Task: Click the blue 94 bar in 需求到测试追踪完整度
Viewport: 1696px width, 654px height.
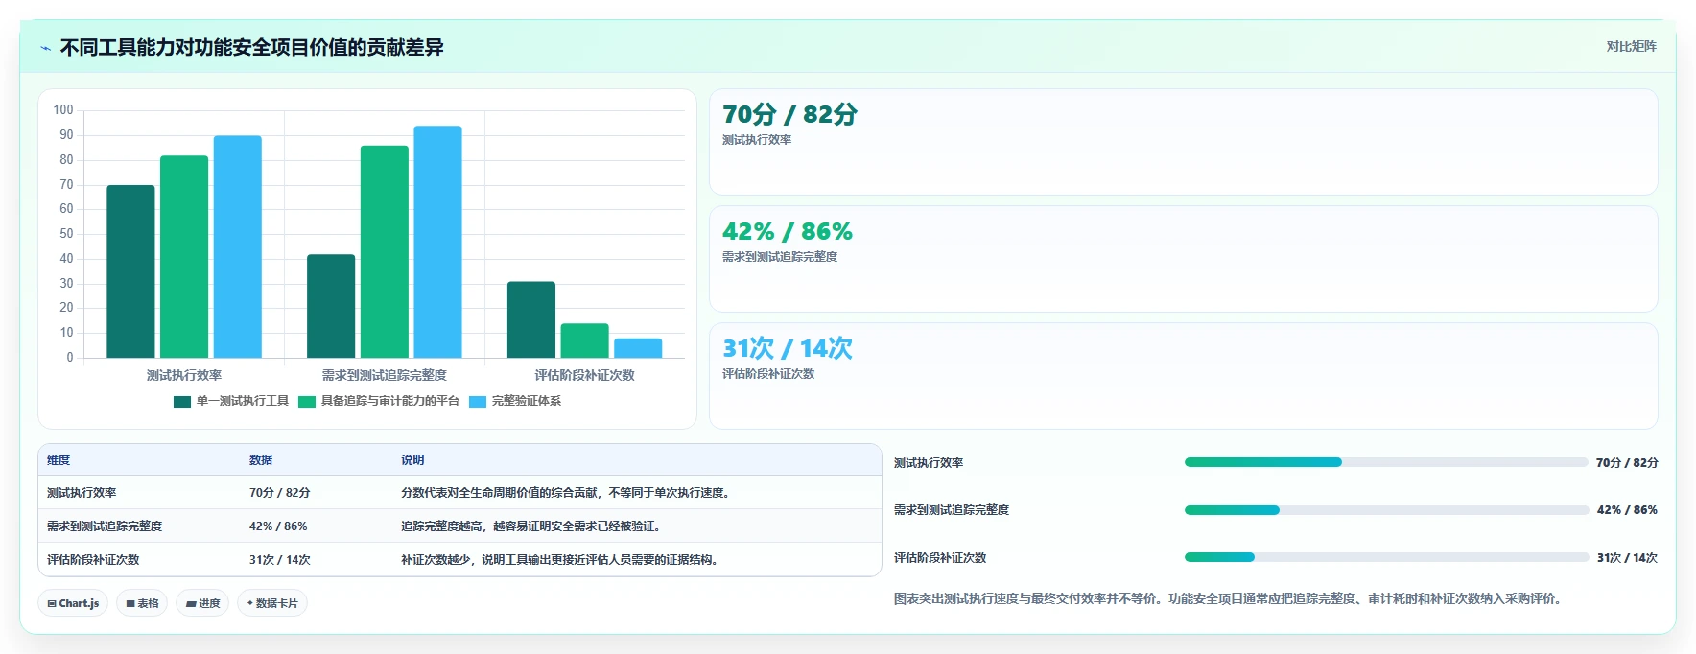Action: coord(437,242)
